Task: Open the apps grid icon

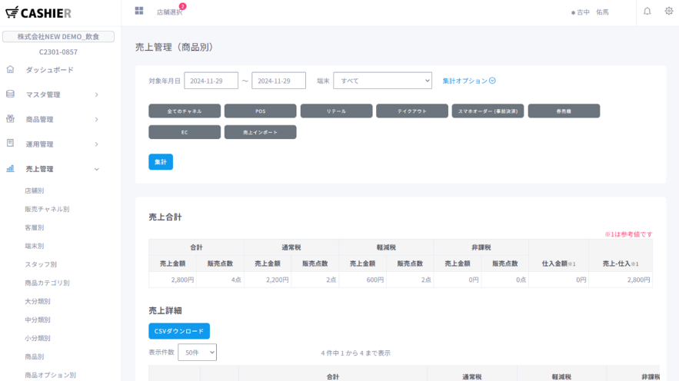Action: pyautogui.click(x=139, y=11)
